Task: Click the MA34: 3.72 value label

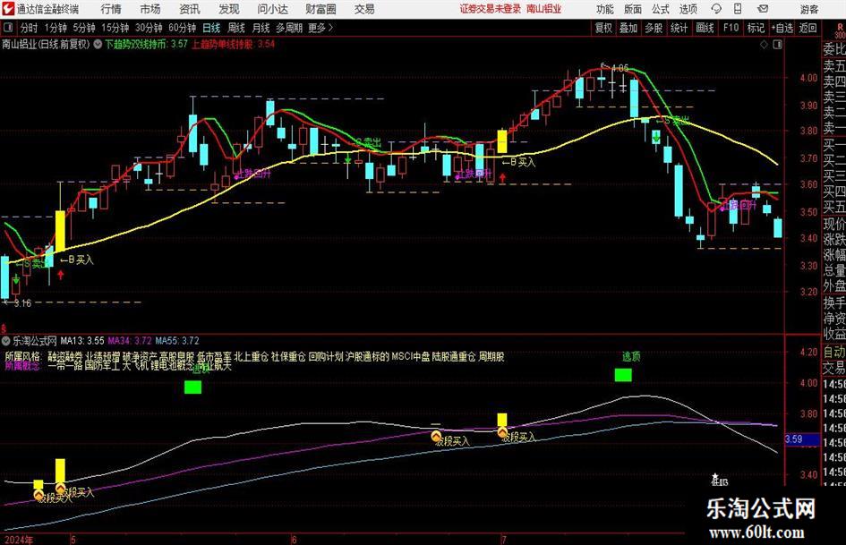Action: 130,341
